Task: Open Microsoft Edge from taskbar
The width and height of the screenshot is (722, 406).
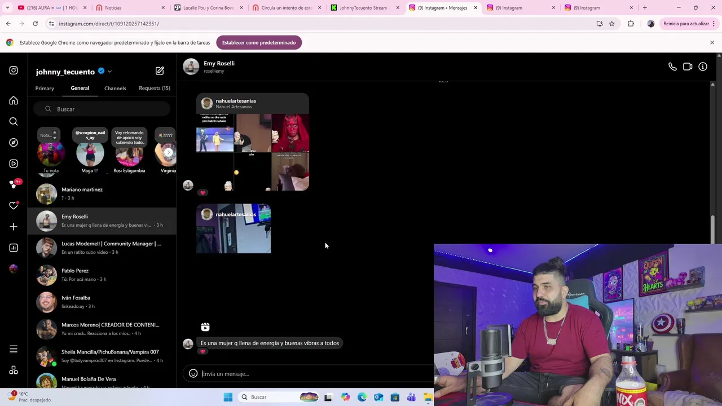Action: 362,397
